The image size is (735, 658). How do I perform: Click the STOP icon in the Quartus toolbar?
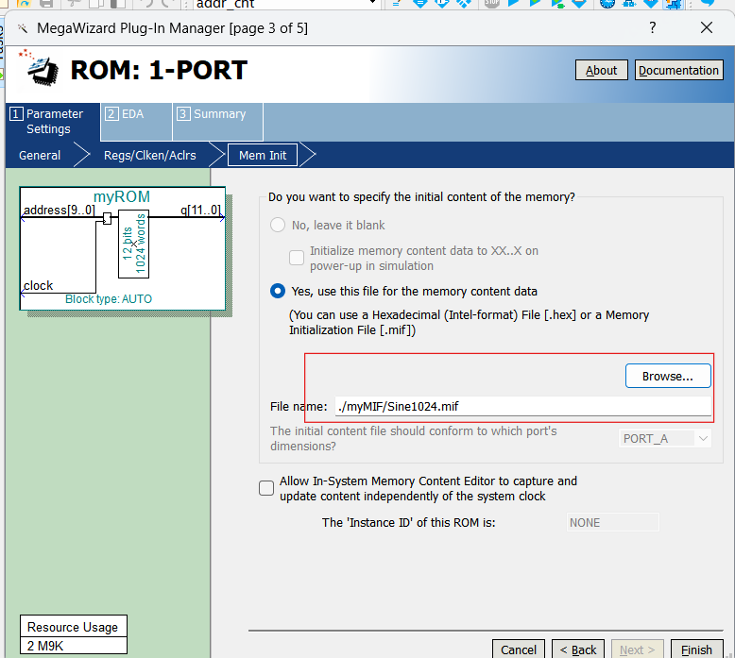pyautogui.click(x=491, y=3)
